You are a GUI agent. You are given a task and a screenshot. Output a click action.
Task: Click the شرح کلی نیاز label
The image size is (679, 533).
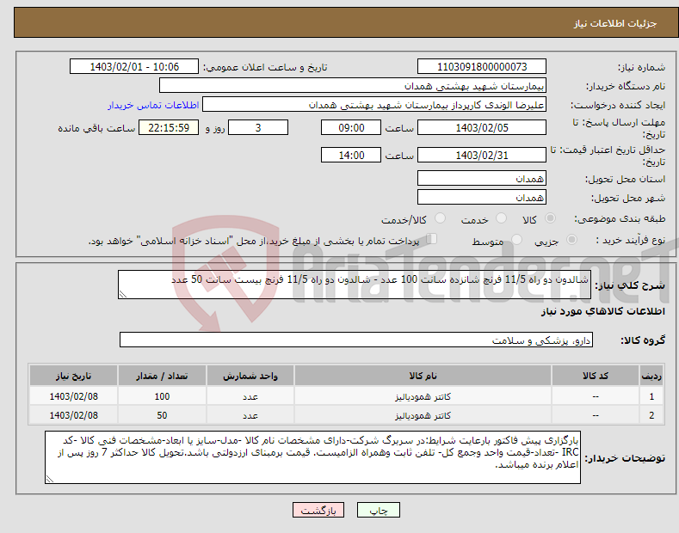coord(630,285)
